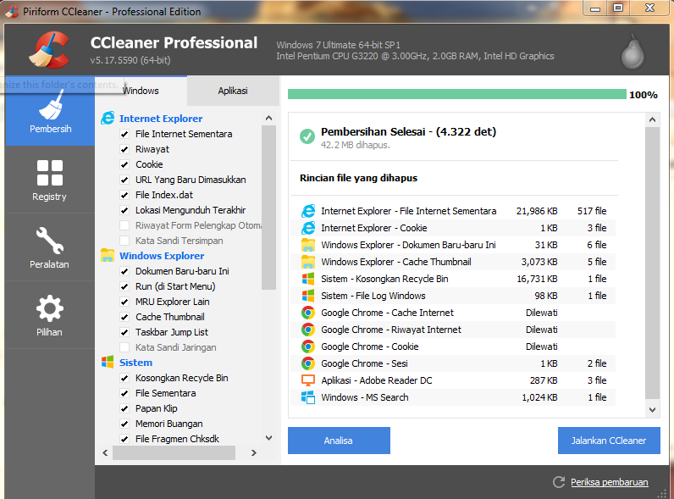This screenshot has height=499, width=674.
Task: Click up arrow of results panel scrollbar
Action: tap(653, 119)
